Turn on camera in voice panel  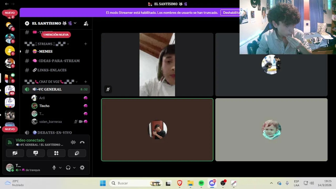[15, 153]
